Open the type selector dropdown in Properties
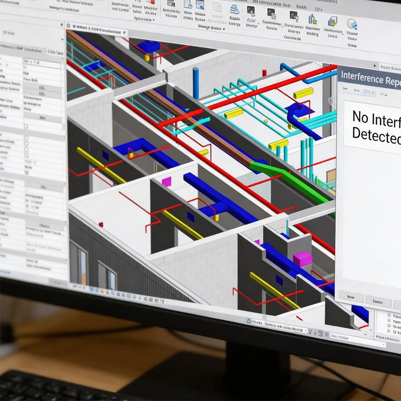The width and height of the screenshot is (401, 401). 62,40
